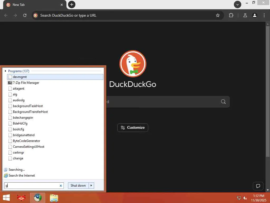Open the devmgmt search result
Image resolution: width=270 pixels, height=203 pixels.
tap(55, 77)
